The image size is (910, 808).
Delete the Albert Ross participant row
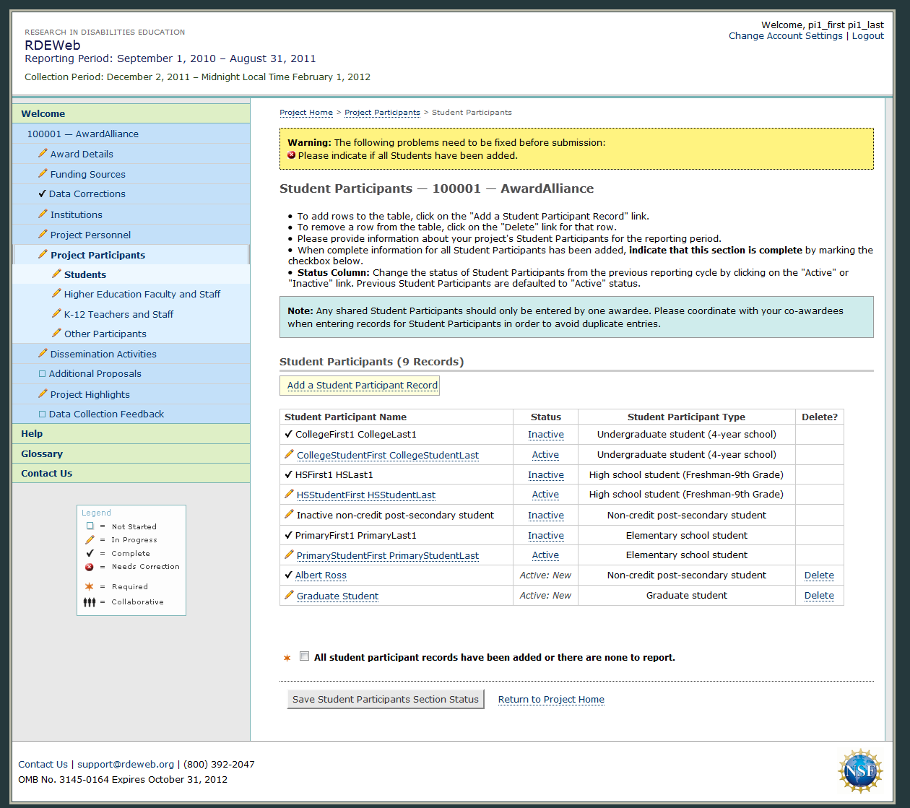tap(819, 575)
